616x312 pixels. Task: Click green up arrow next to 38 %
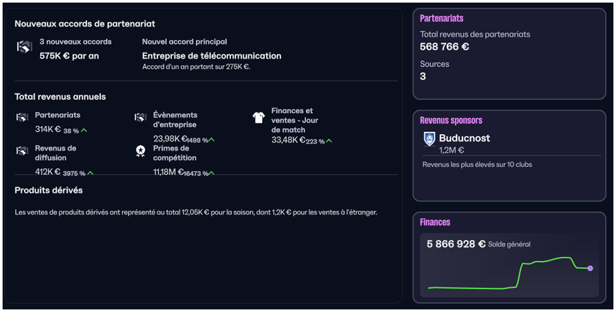coord(84,131)
